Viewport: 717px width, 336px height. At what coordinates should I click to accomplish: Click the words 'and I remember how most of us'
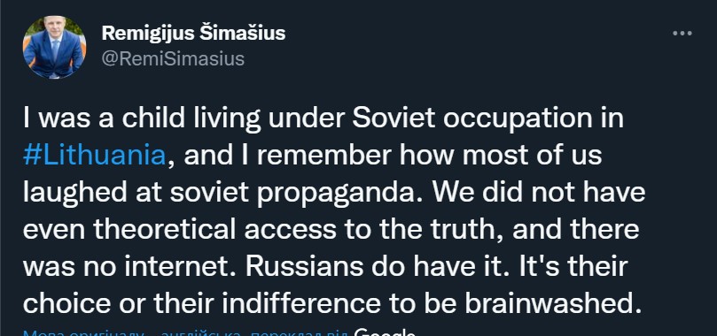pyautogui.click(x=393, y=156)
